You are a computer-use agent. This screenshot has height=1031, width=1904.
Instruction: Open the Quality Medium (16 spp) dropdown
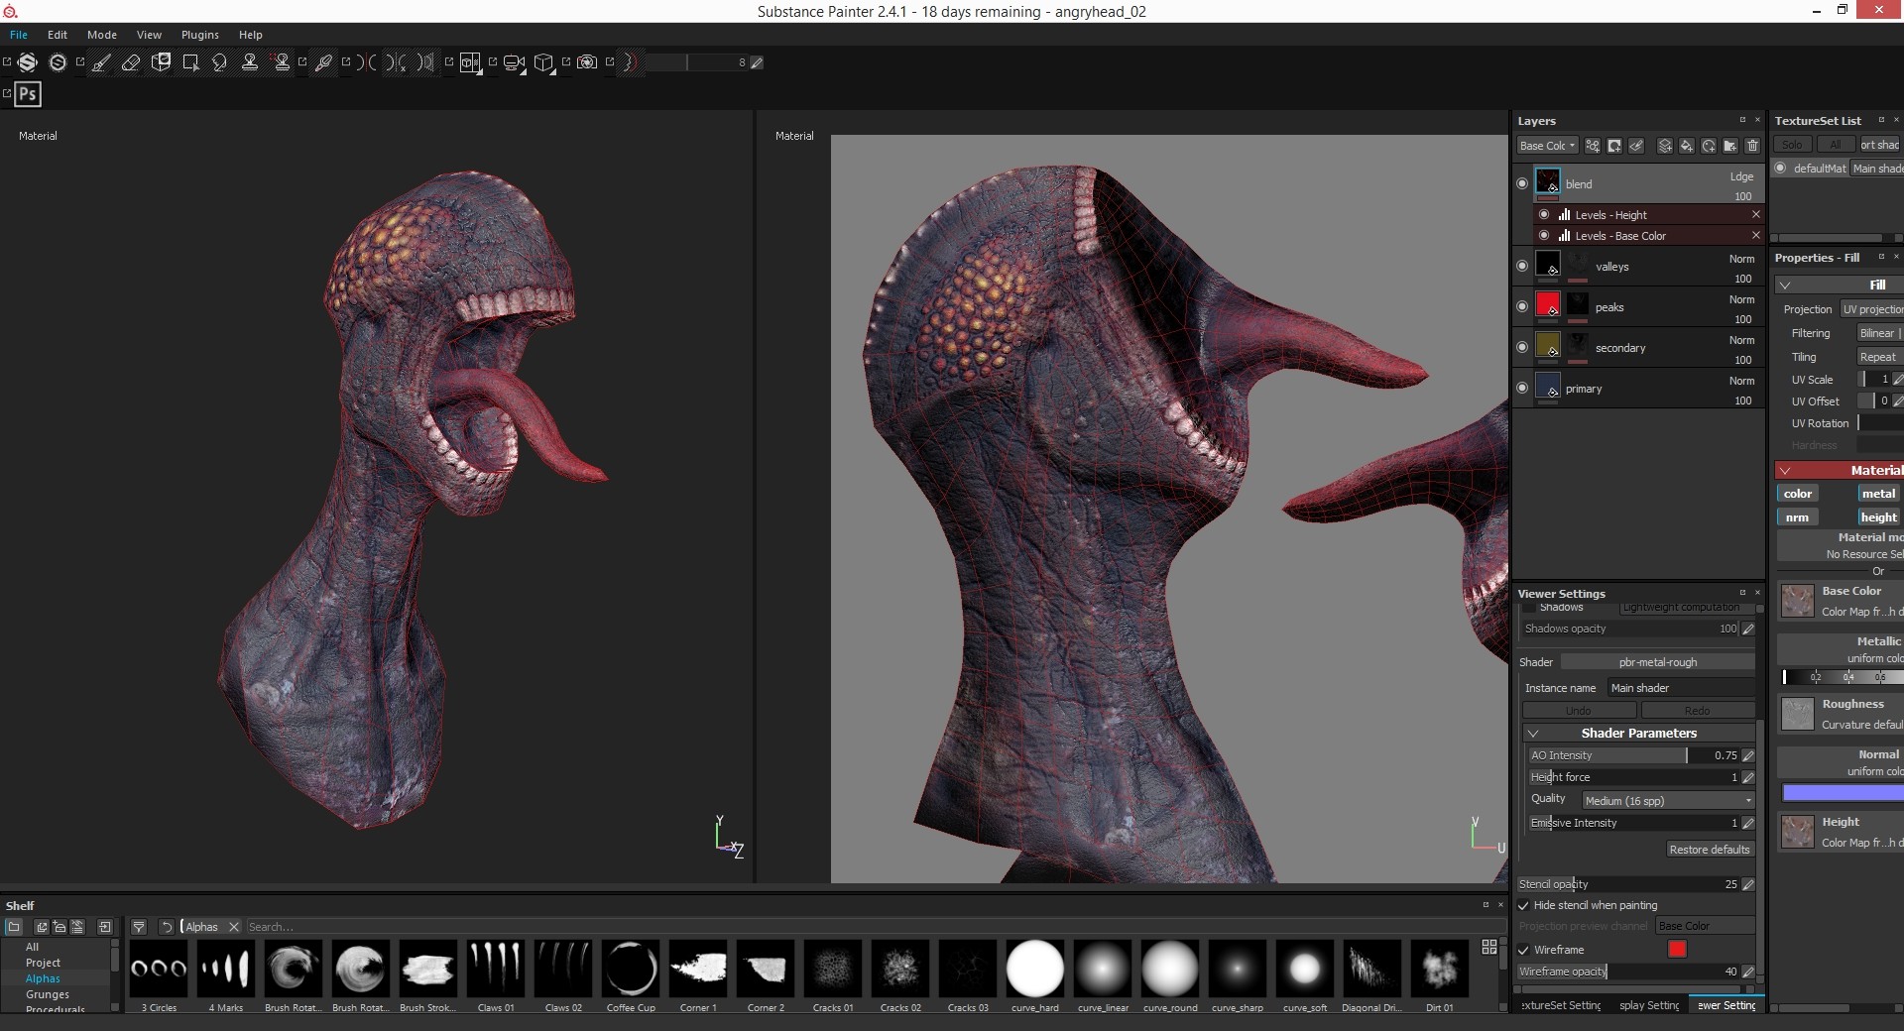(1668, 800)
